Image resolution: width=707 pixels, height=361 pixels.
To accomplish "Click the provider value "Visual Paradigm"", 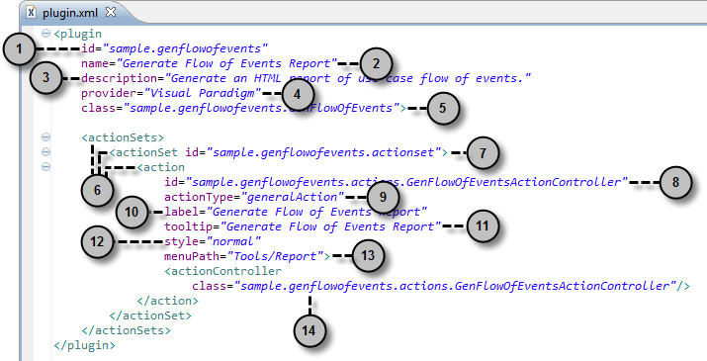I will pos(202,93).
